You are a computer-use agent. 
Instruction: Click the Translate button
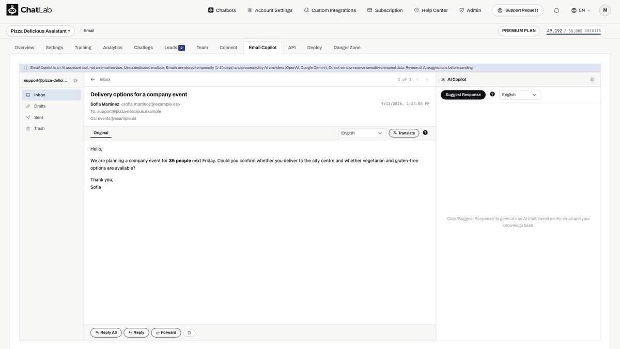(404, 133)
